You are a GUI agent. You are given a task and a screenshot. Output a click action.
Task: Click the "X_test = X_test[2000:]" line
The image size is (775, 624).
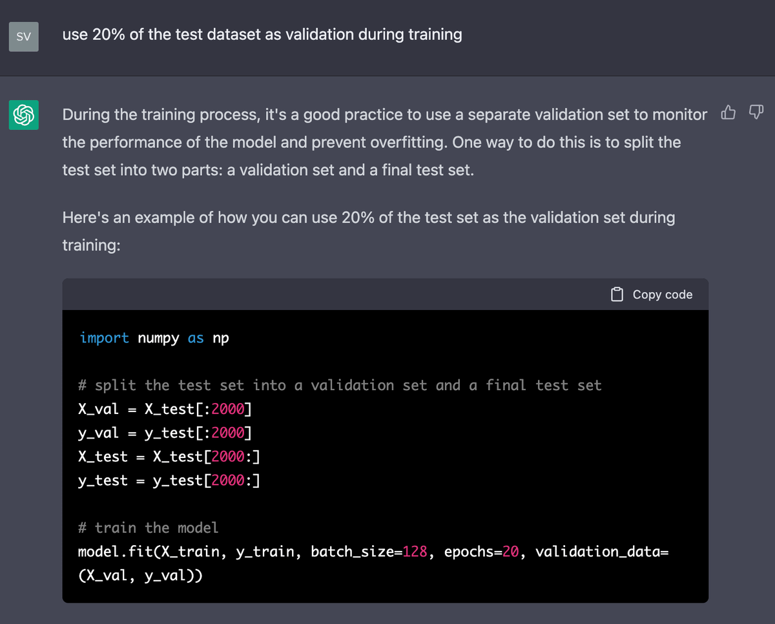(x=169, y=457)
